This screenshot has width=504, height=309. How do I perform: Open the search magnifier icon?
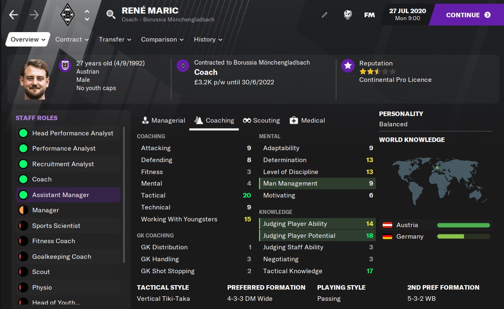click(x=111, y=15)
